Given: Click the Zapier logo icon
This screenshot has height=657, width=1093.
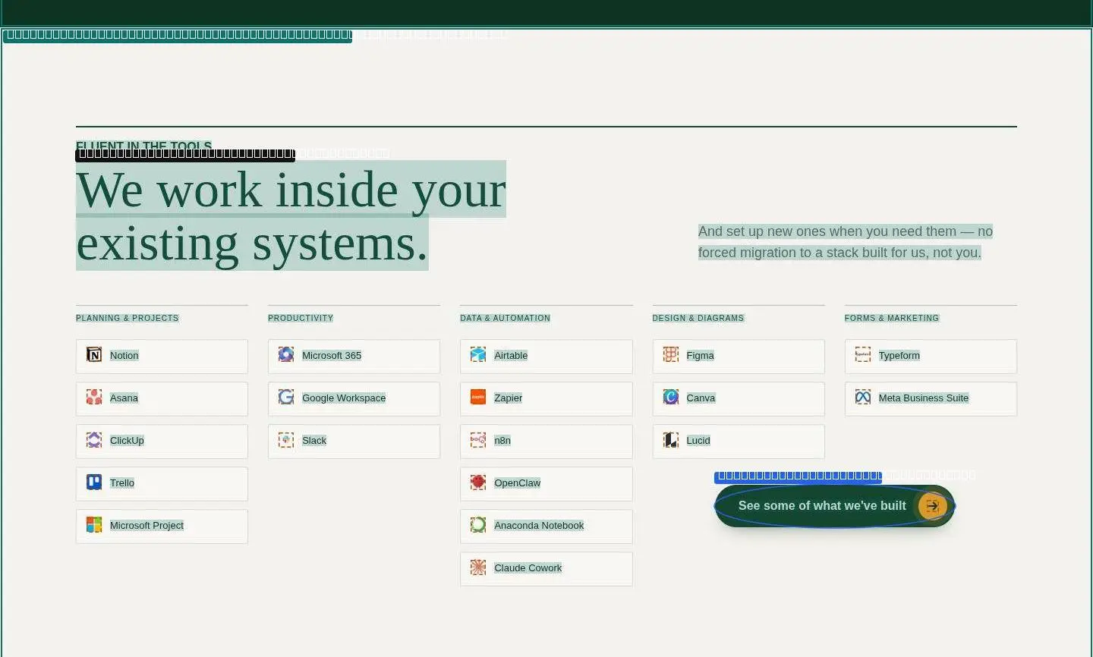Looking at the screenshot, I should [478, 397].
